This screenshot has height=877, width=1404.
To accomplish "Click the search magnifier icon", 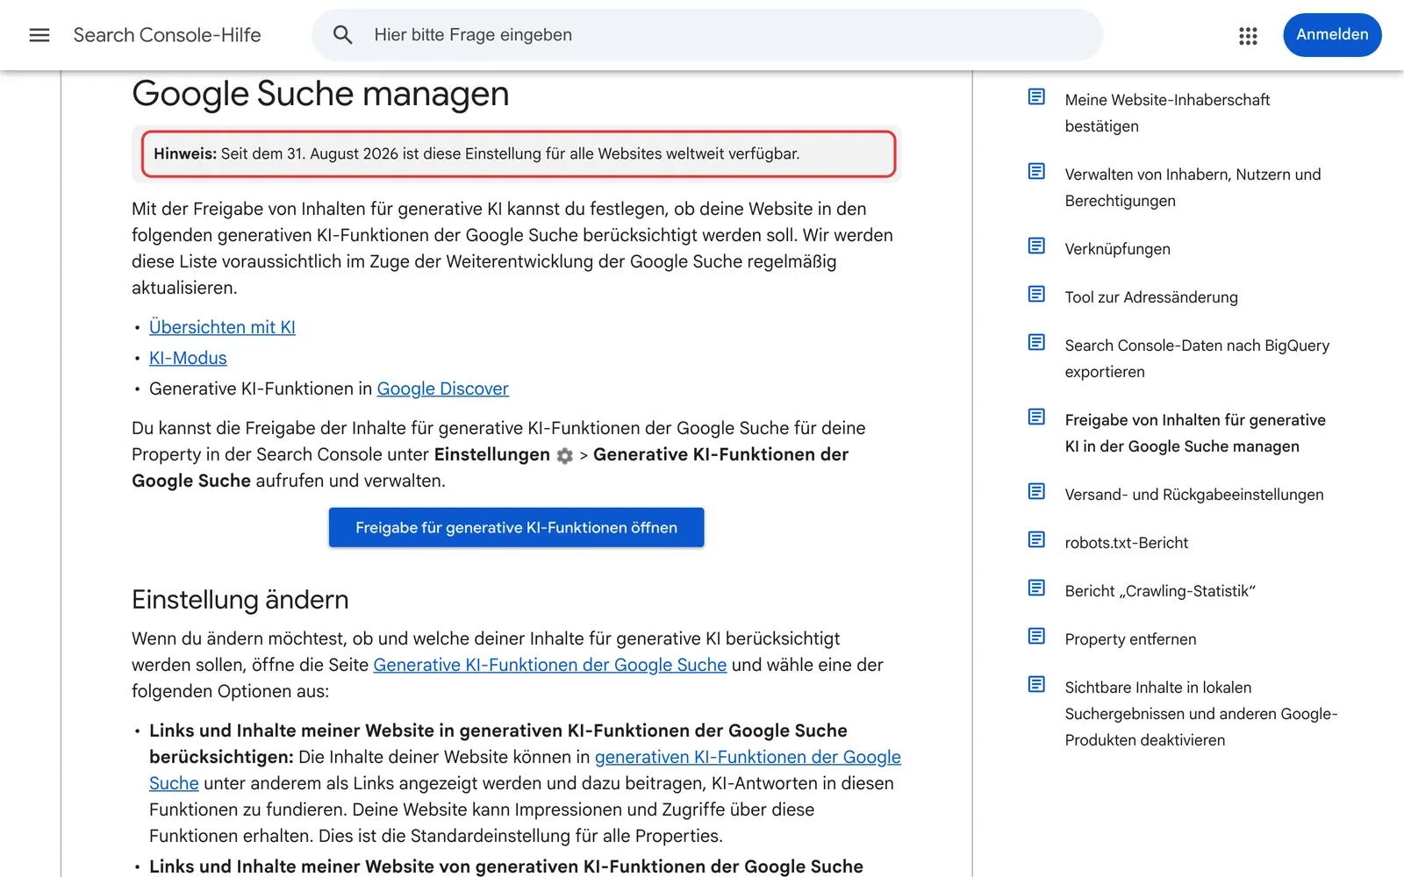I will (343, 35).
